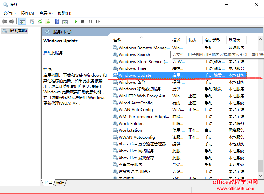The height and width of the screenshot is (194, 264).
Task: Restart the service with the restart icon
Action: [98, 21]
